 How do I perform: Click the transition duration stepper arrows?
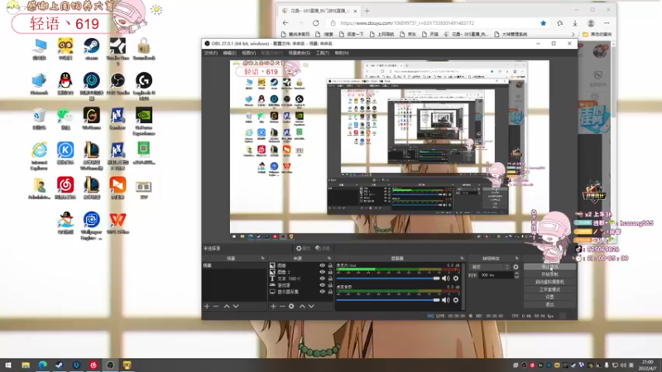tap(516, 275)
